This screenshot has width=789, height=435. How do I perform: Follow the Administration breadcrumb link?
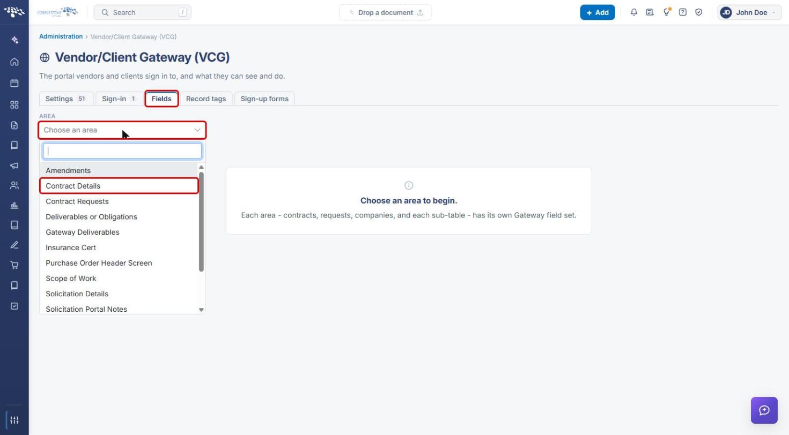61,36
